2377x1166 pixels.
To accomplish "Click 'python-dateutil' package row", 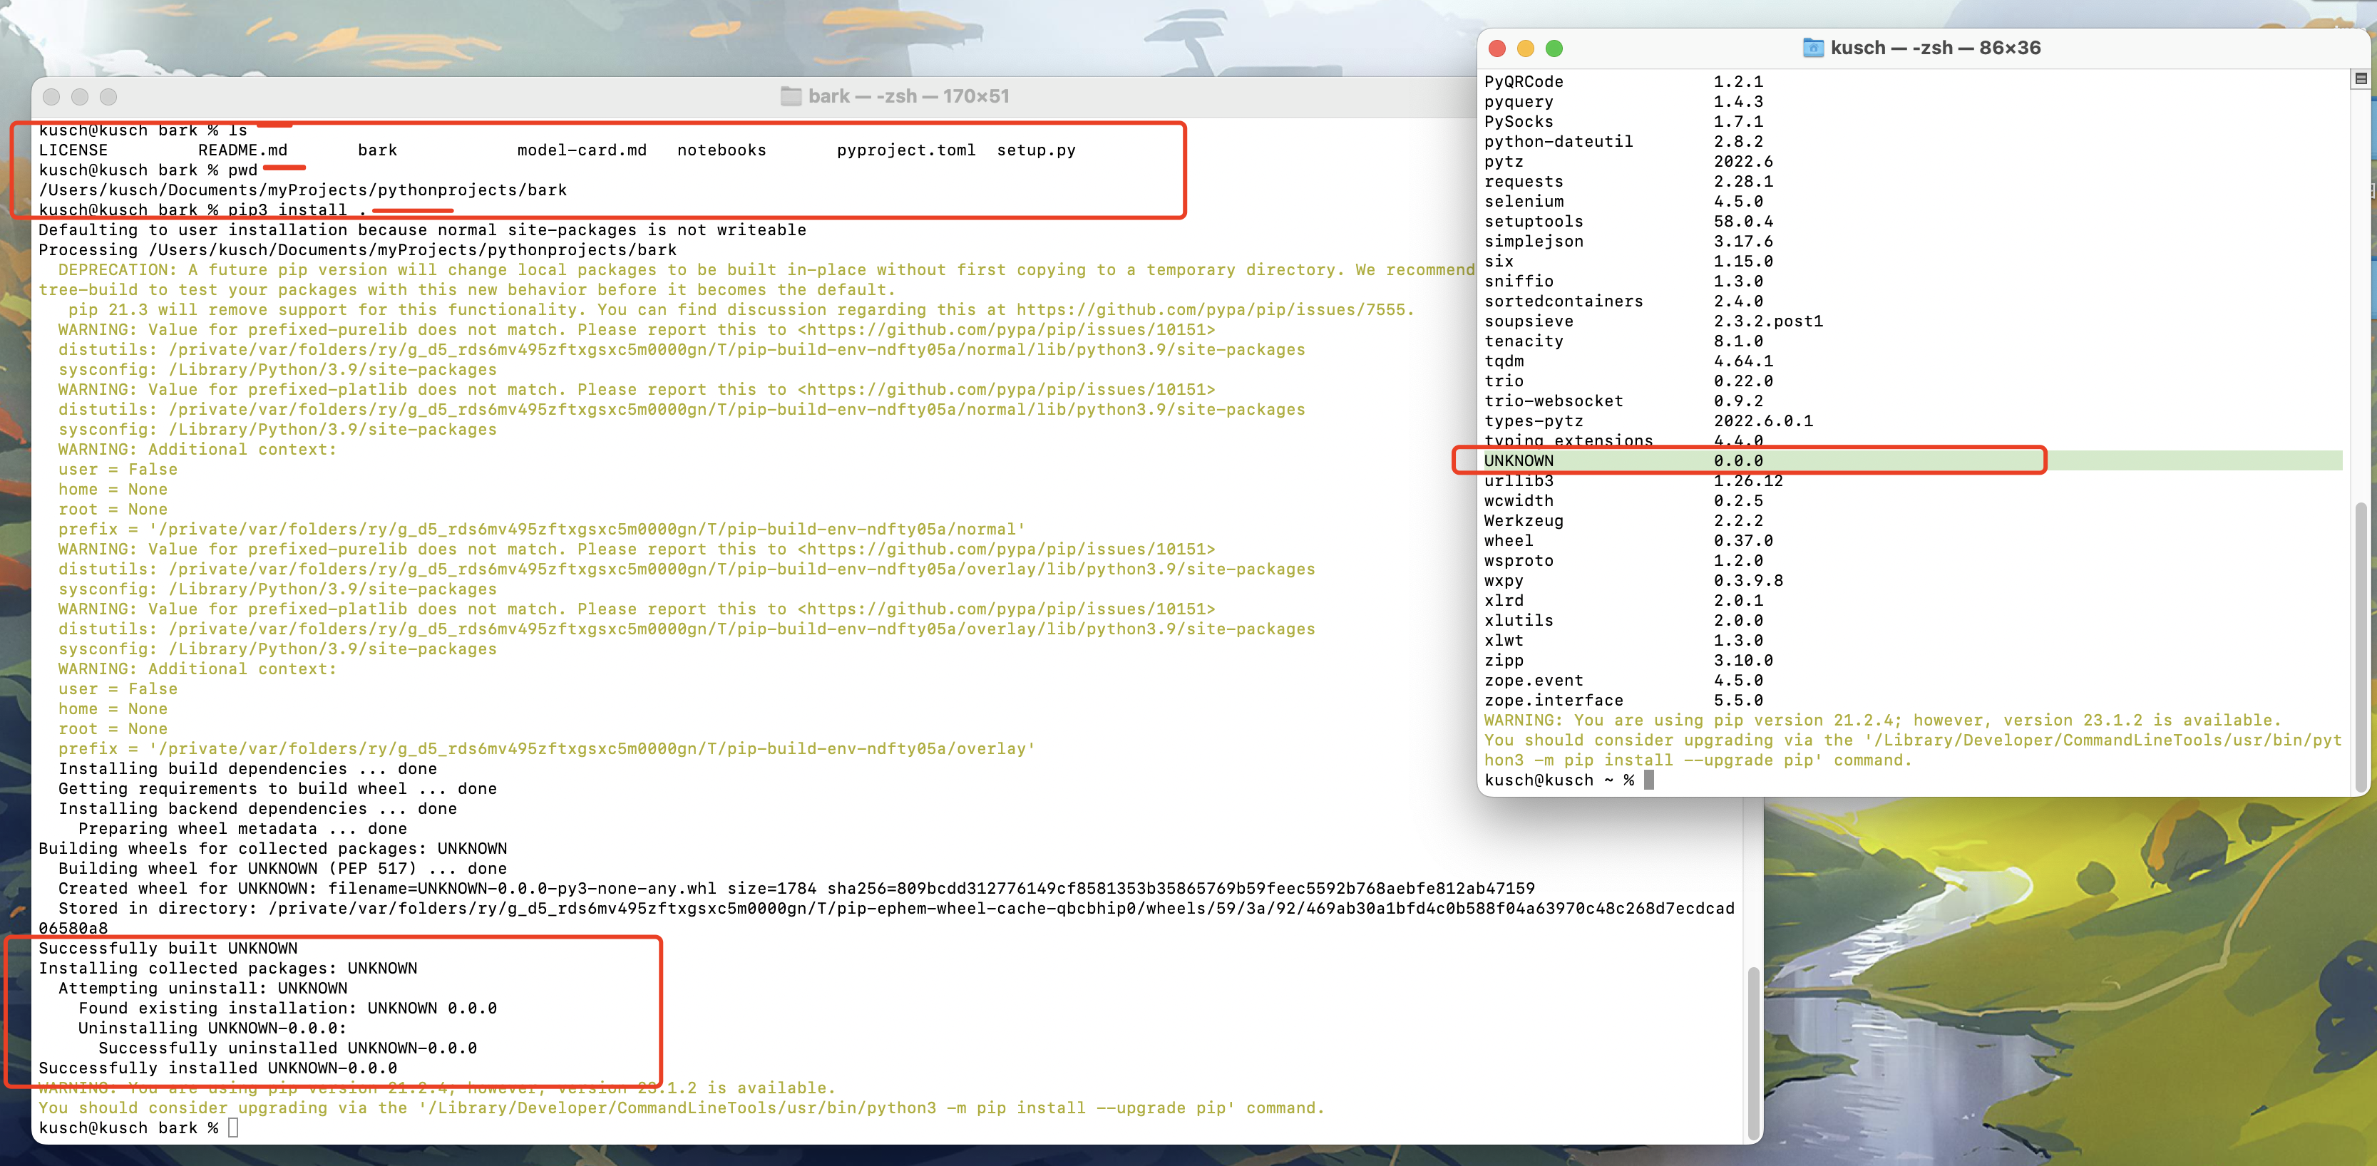I will tap(1623, 141).
